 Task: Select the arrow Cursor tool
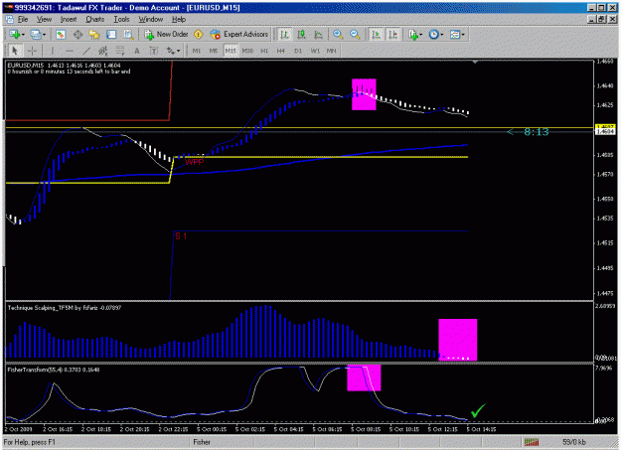(x=15, y=51)
